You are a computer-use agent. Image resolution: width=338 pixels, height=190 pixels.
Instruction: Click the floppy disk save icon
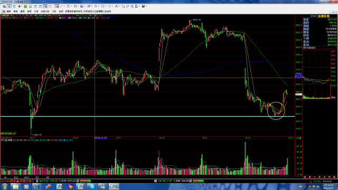(x=143, y=6)
